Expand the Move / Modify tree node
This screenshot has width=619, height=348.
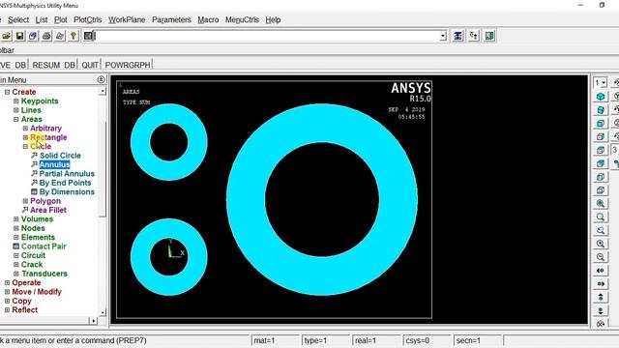[7, 292]
